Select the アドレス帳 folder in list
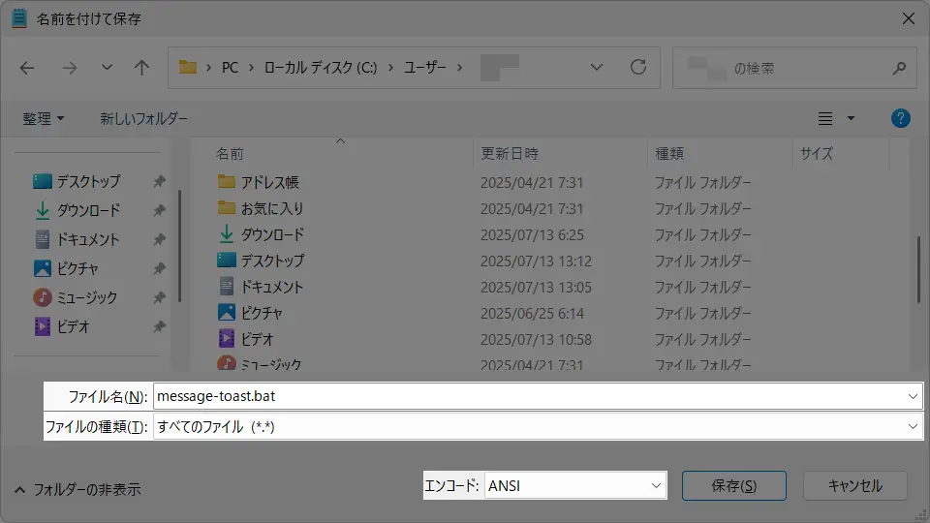This screenshot has height=523, width=930. (x=270, y=183)
